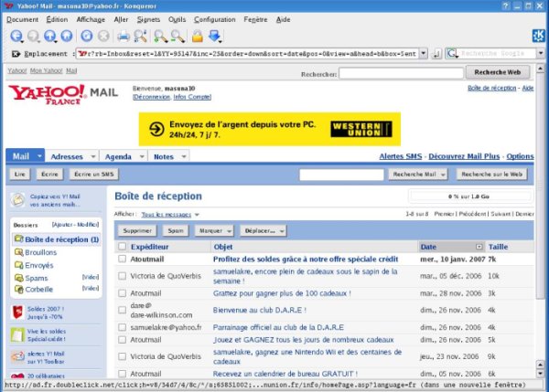Expand the Agenda tab dropdown arrow
This screenshot has width=549, height=392.
pos(142,156)
